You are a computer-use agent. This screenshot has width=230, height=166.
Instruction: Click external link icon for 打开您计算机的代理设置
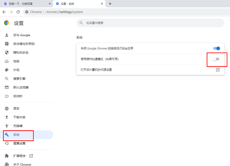point(218,70)
